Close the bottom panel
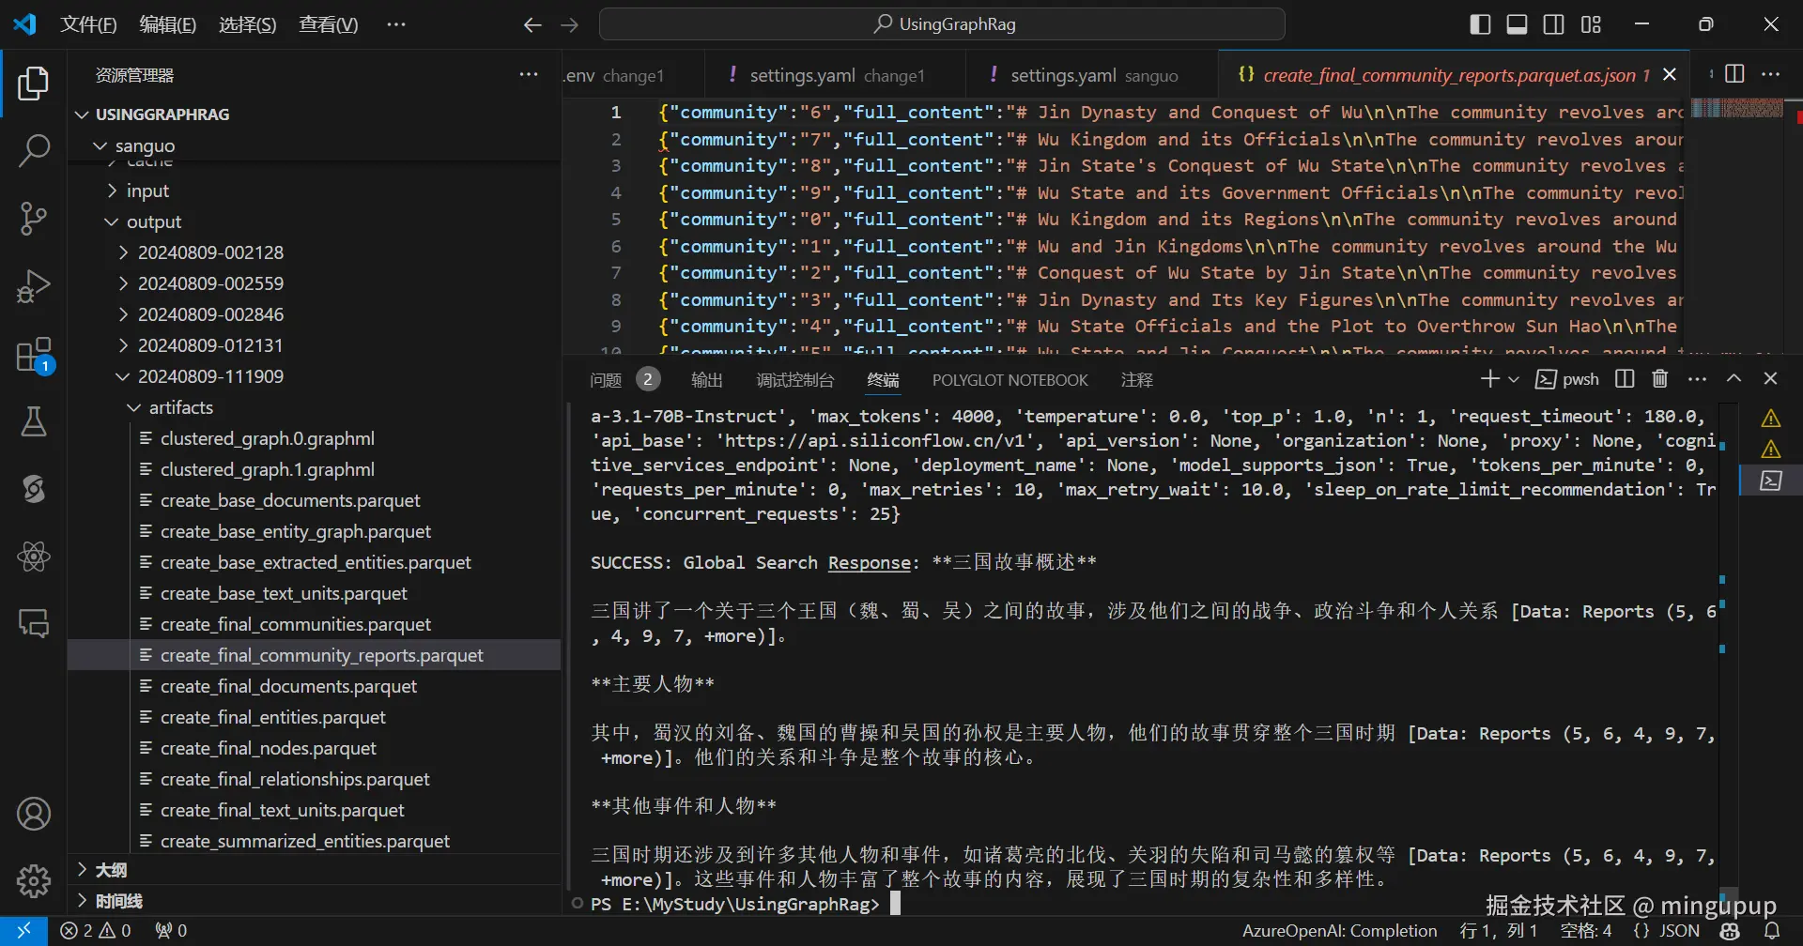Image resolution: width=1803 pixels, height=946 pixels. point(1771,378)
